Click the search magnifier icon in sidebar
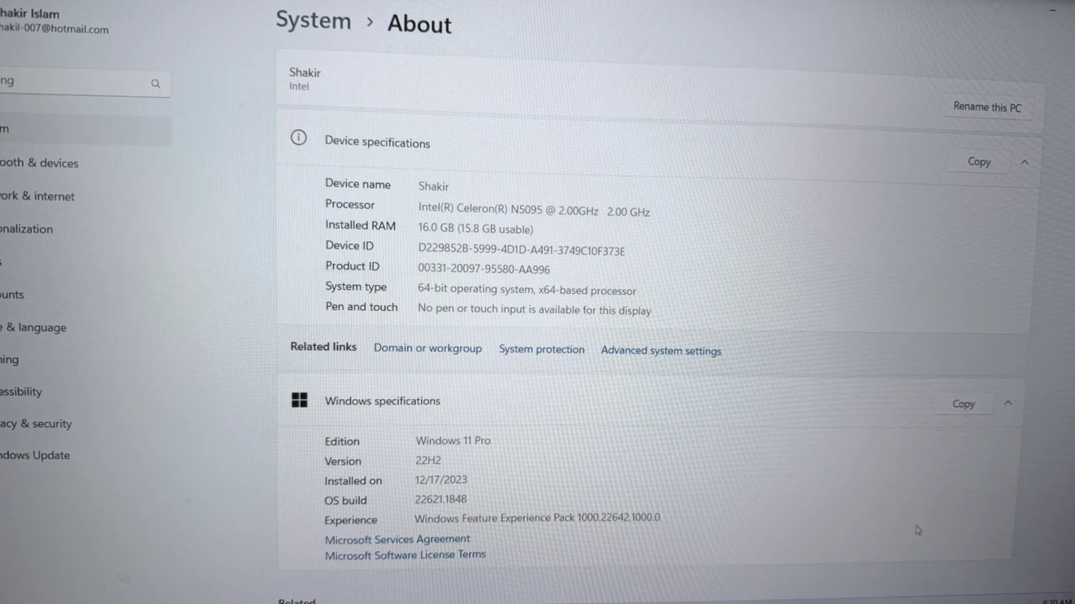This screenshot has width=1075, height=604. 156,84
